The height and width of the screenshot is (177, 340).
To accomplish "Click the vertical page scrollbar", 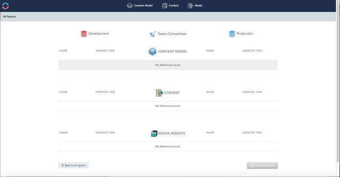I will click(x=338, y=81).
